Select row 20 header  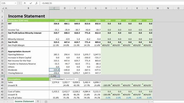tap(2, 23)
